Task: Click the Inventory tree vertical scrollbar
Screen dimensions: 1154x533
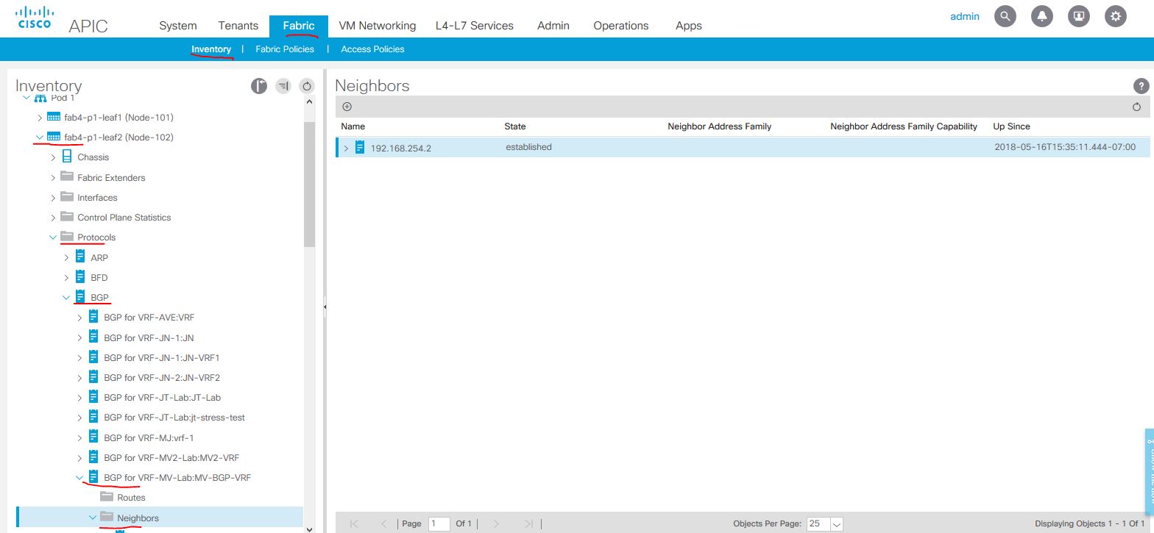Action: [x=309, y=184]
